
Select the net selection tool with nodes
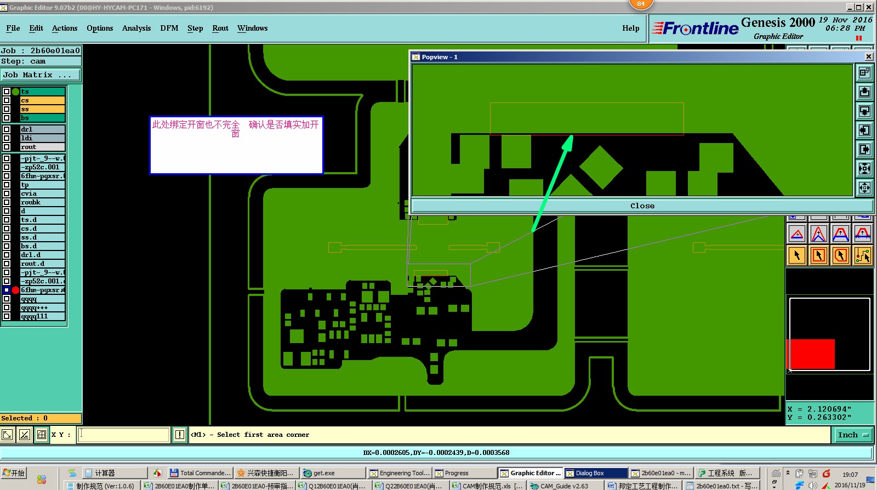863,255
